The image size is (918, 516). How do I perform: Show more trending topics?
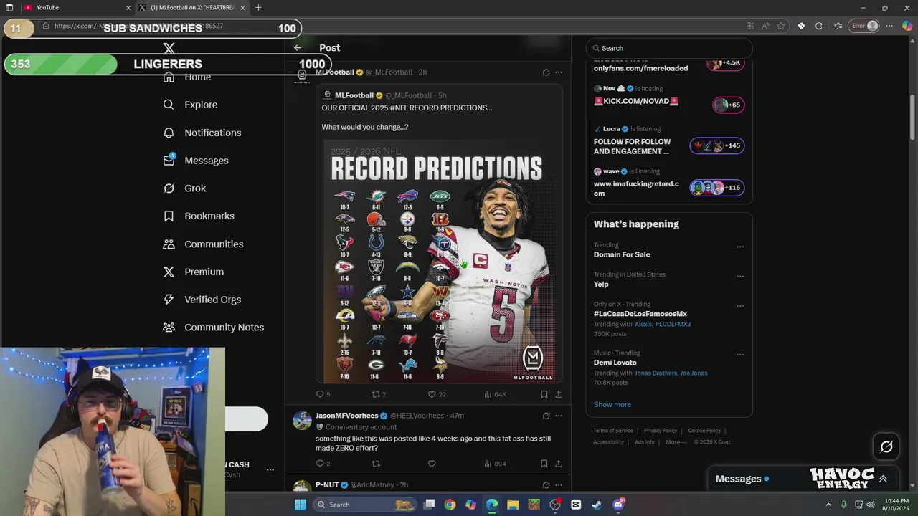point(612,405)
